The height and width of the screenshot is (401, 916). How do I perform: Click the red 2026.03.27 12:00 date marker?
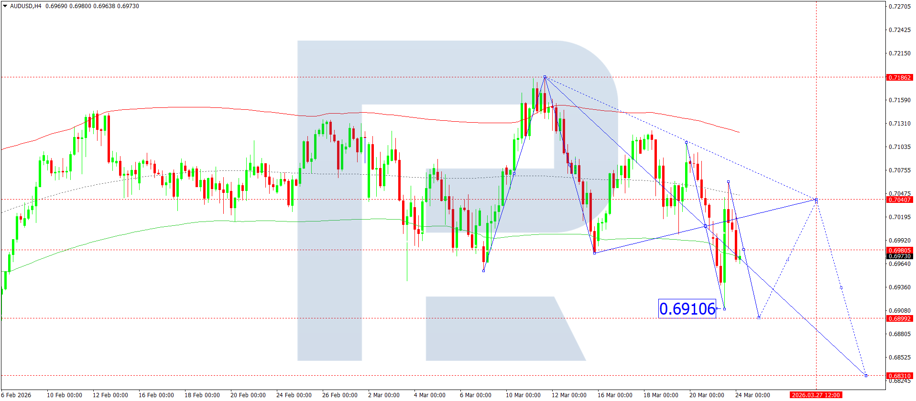coord(816,395)
